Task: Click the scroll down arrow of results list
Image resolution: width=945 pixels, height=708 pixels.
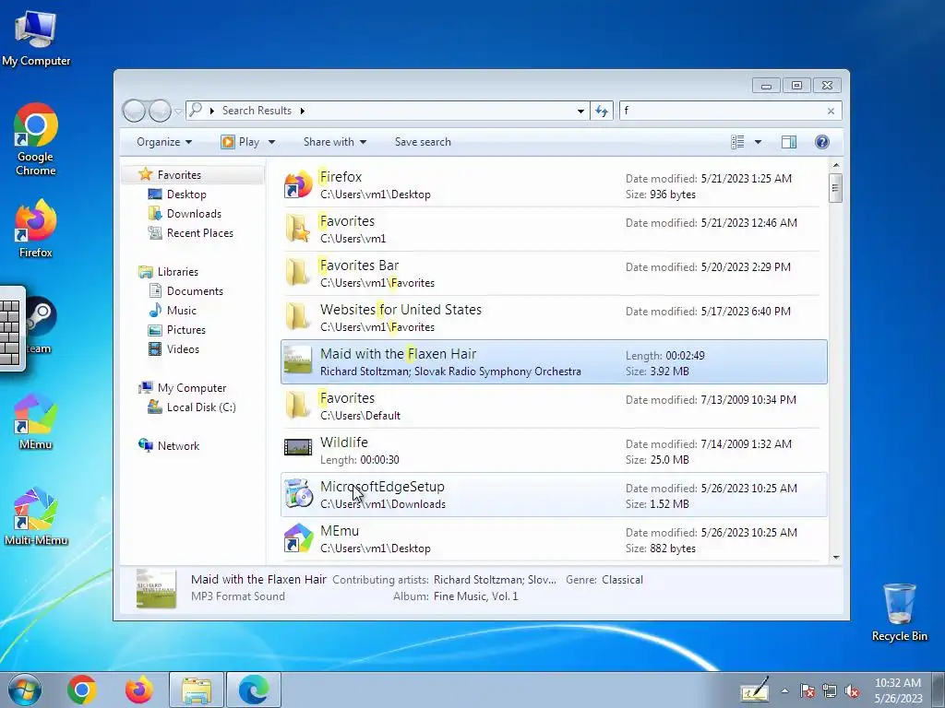Action: [x=836, y=557]
